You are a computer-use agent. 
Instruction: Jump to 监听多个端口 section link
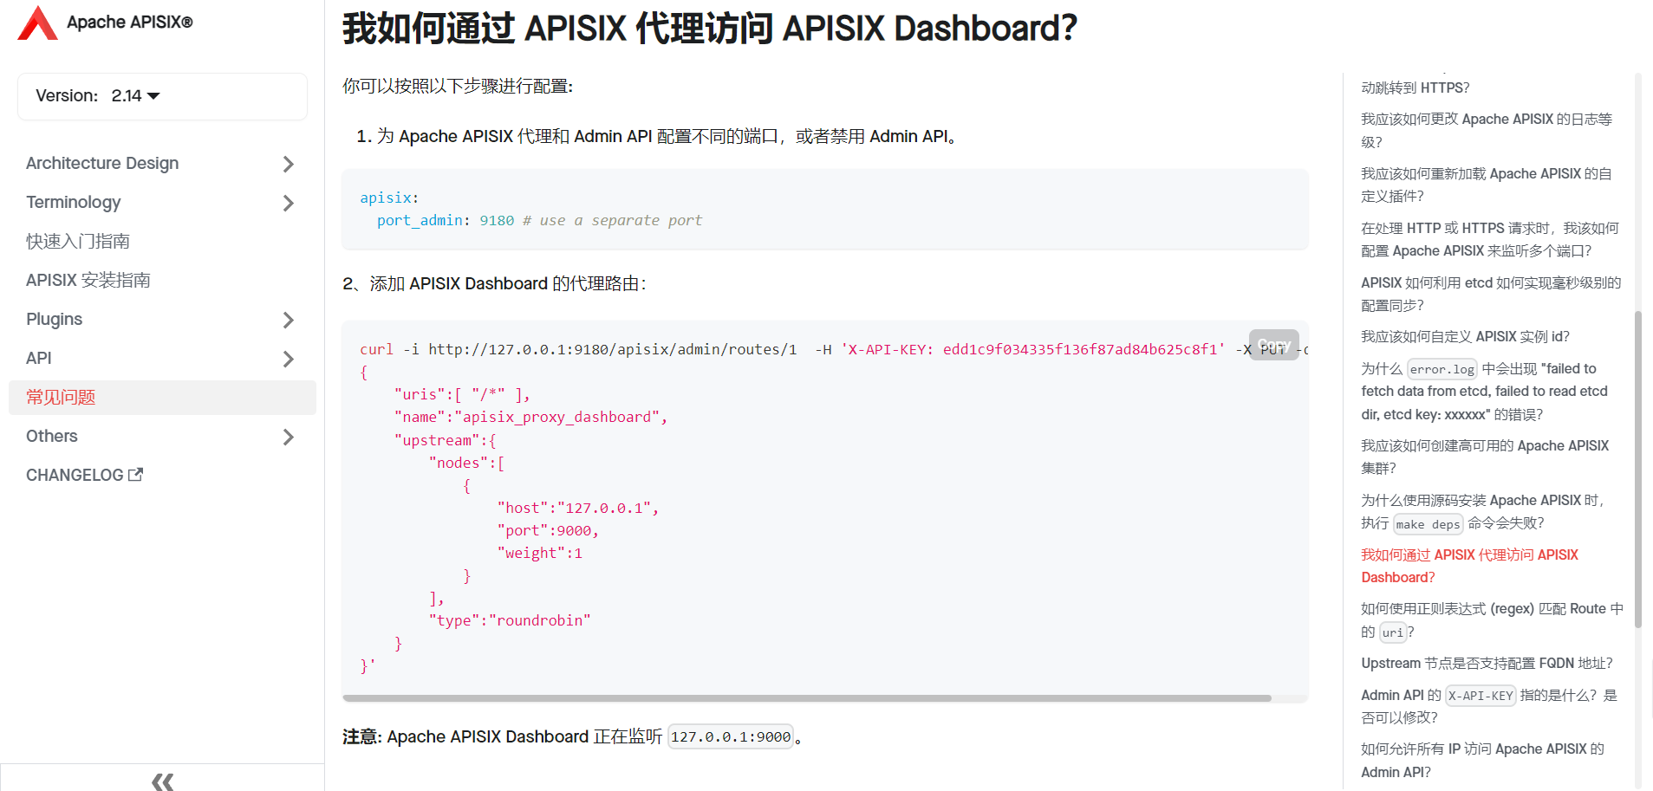(x=1489, y=239)
